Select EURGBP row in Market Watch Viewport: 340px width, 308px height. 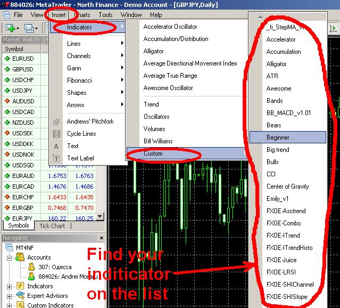point(49,208)
